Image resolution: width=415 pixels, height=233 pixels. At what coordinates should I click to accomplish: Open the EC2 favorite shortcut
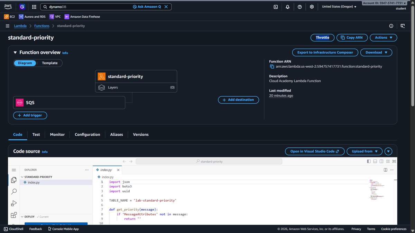pyautogui.click(x=9, y=17)
